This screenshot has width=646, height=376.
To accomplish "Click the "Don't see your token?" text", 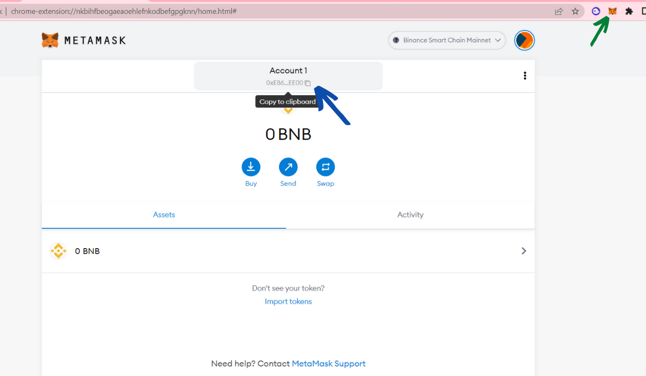I will pyautogui.click(x=288, y=288).
